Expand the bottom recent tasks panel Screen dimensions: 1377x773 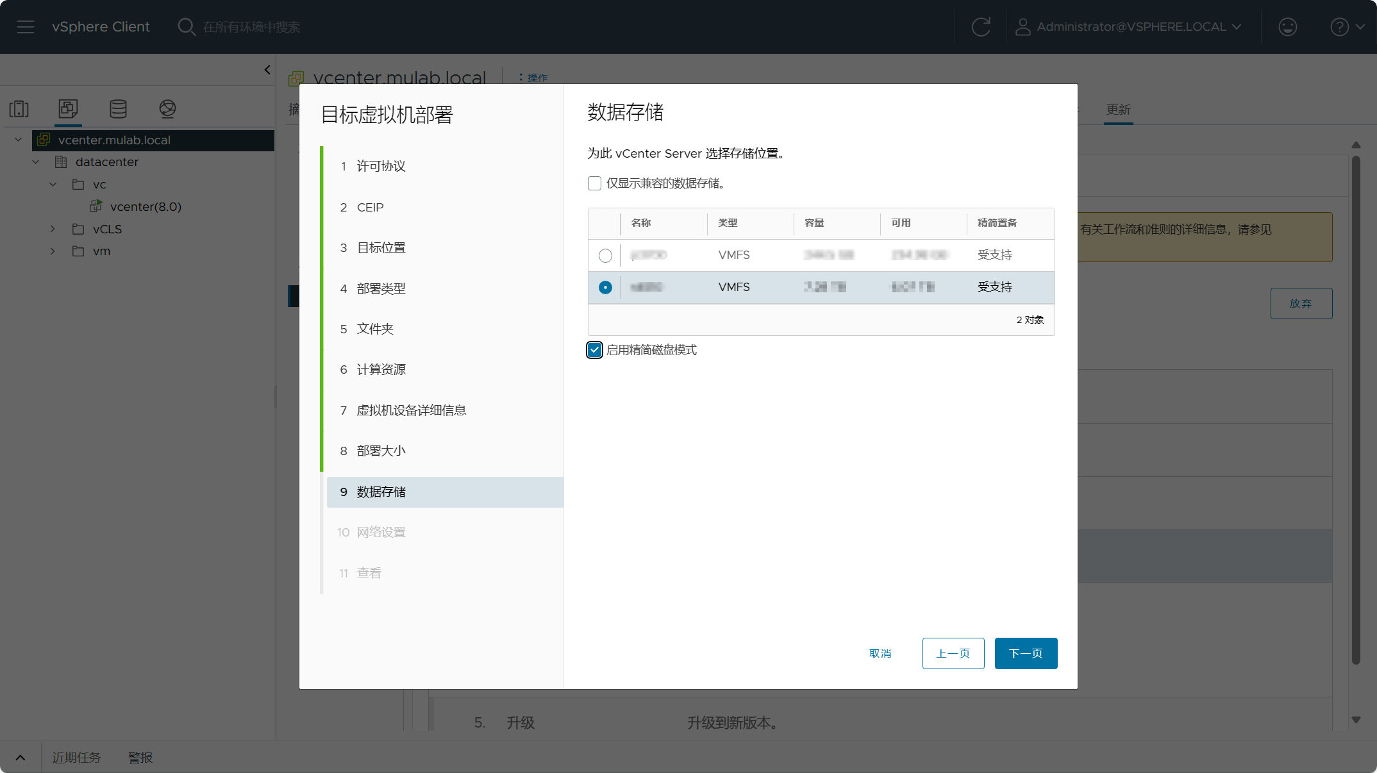[21, 758]
